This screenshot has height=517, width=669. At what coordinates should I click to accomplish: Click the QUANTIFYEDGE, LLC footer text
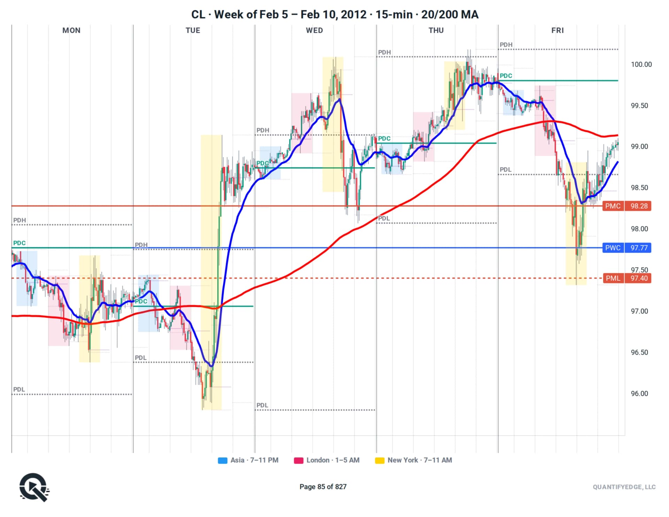click(624, 487)
